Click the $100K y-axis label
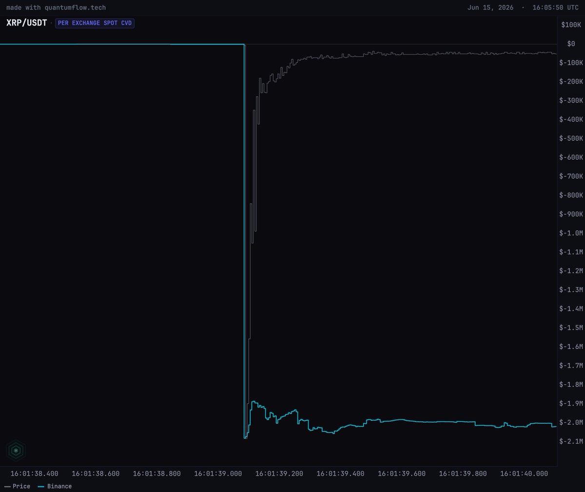This screenshot has width=585, height=492. pyautogui.click(x=571, y=25)
